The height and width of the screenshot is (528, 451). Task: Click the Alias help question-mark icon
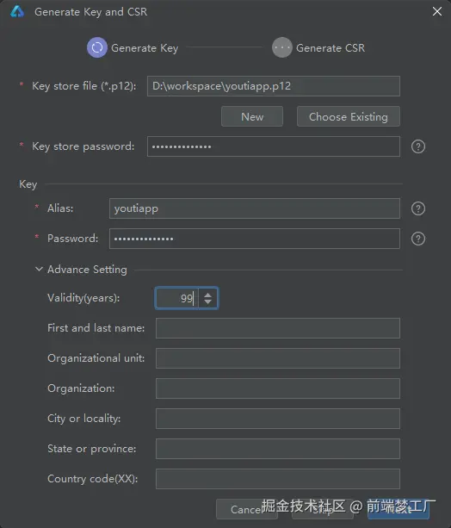(418, 208)
